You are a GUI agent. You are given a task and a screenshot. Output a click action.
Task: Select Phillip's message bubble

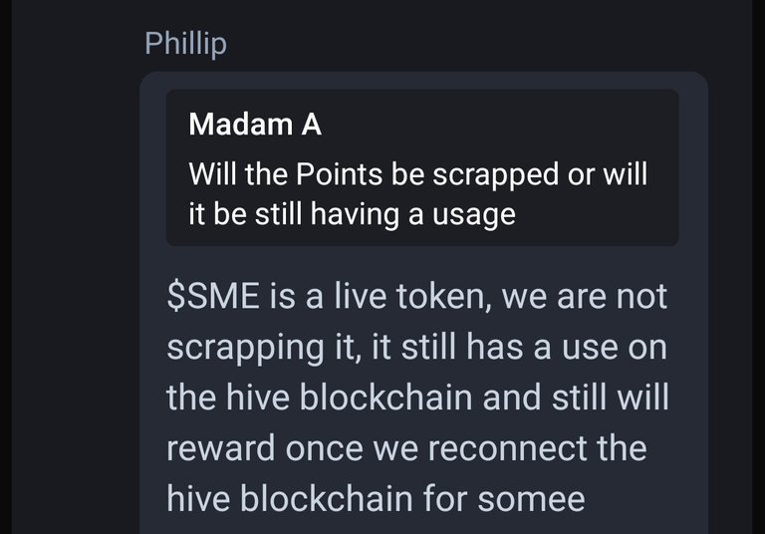pos(424,303)
